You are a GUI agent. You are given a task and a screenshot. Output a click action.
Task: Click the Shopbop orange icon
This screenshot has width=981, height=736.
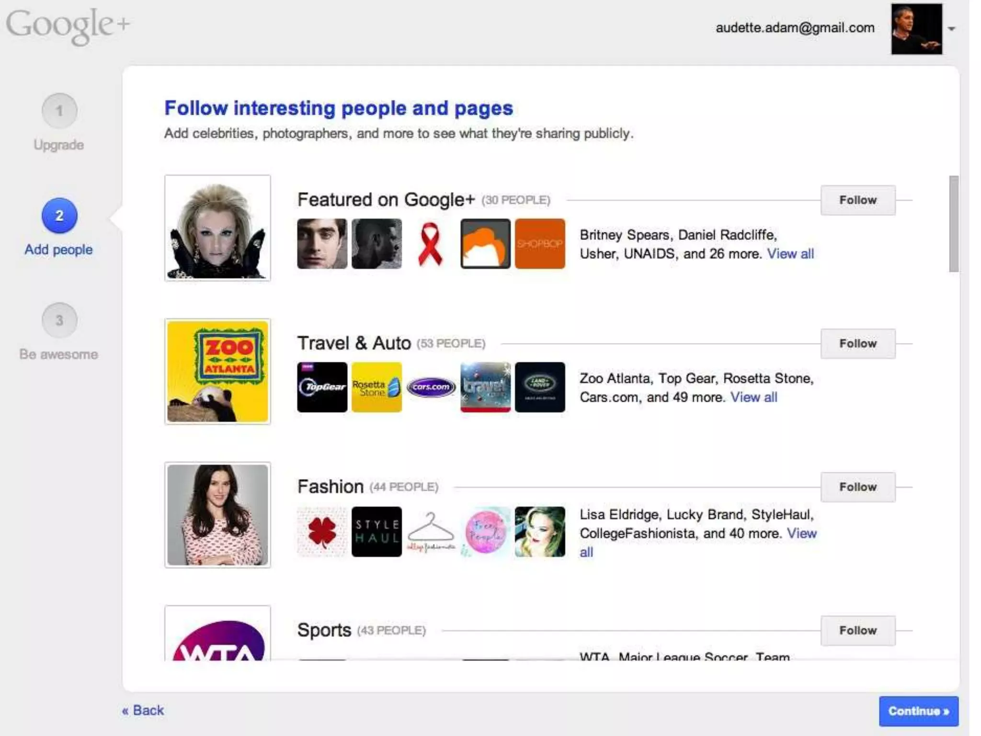tap(540, 244)
